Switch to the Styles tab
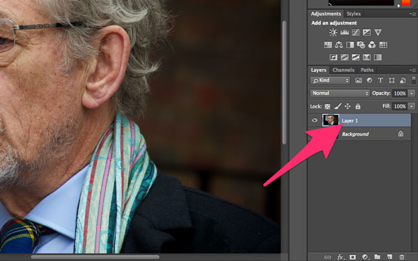 tap(353, 14)
